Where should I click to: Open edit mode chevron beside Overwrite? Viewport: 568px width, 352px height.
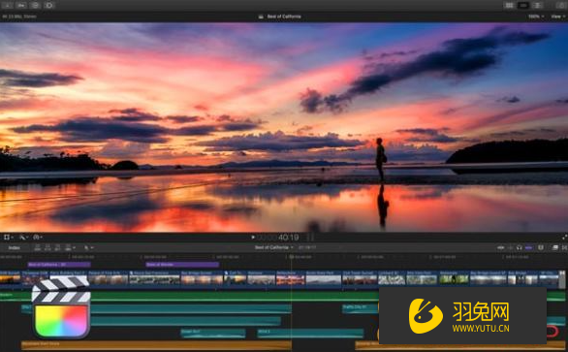tap(75, 248)
